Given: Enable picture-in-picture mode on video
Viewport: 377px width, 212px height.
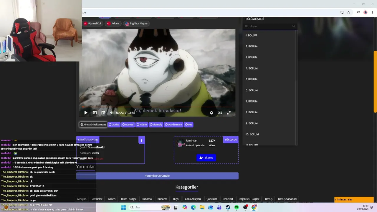Looking at the screenshot, I should 220,113.
